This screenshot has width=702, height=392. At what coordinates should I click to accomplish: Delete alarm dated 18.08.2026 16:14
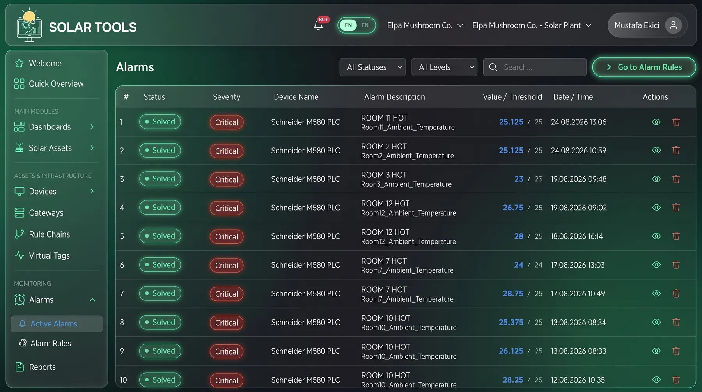tap(676, 236)
